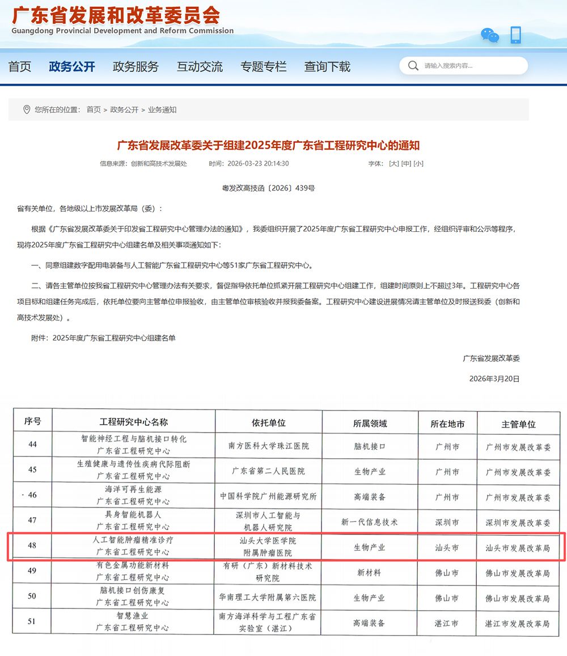Navigate to 专题专栏 section
Viewport: 567px width, 656px height.
point(263,66)
